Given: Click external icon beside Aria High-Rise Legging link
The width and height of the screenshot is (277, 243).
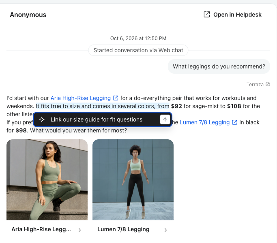Looking at the screenshot, I should click(x=116, y=98).
